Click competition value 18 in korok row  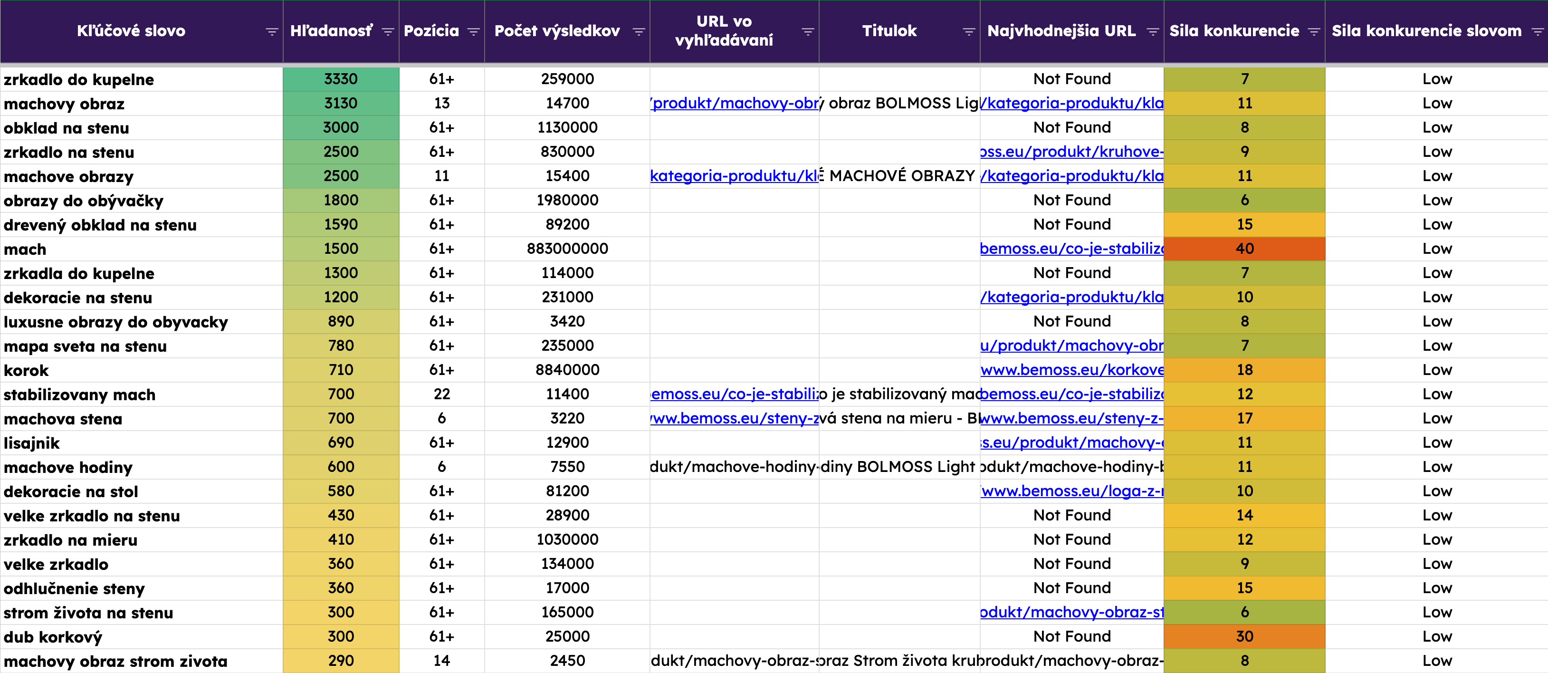tap(1244, 370)
